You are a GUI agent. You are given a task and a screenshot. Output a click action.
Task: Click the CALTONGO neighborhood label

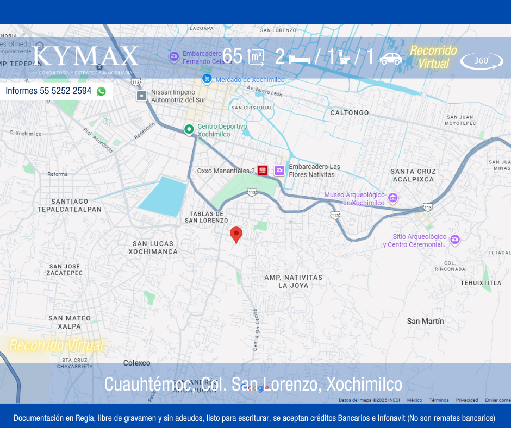350,112
